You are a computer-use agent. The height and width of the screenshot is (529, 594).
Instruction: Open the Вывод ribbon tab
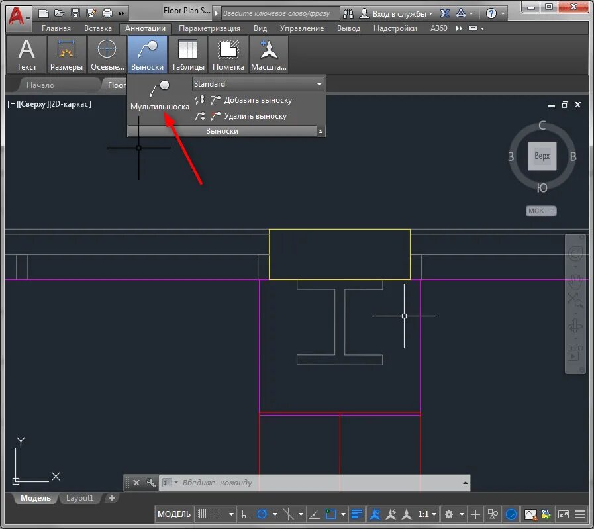tap(348, 28)
